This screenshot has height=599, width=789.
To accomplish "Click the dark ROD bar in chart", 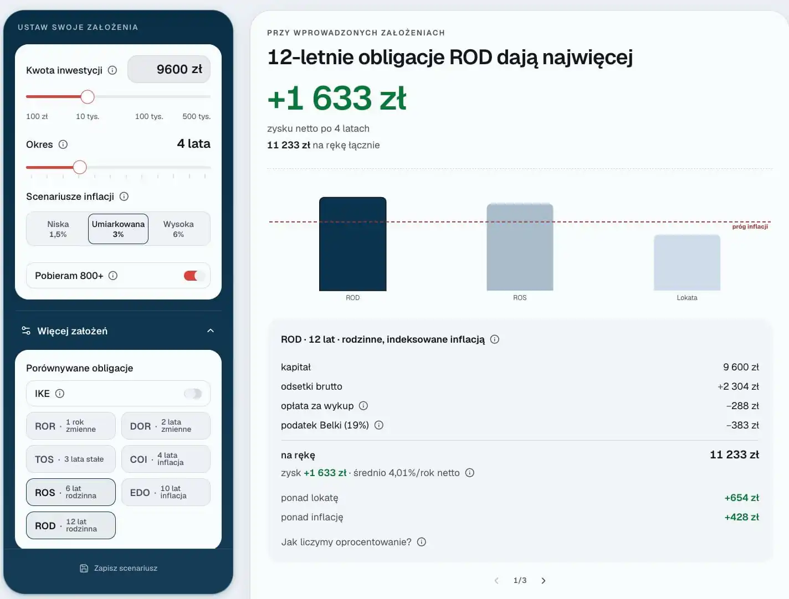I will coord(353,244).
